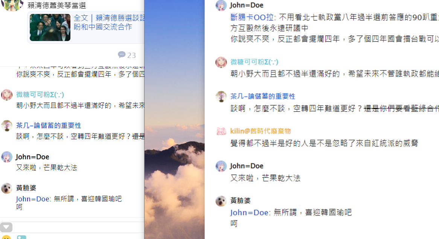This screenshot has height=239, width=439.
Task: Click John=Doe avatar at top of right pane
Action: [221, 5]
